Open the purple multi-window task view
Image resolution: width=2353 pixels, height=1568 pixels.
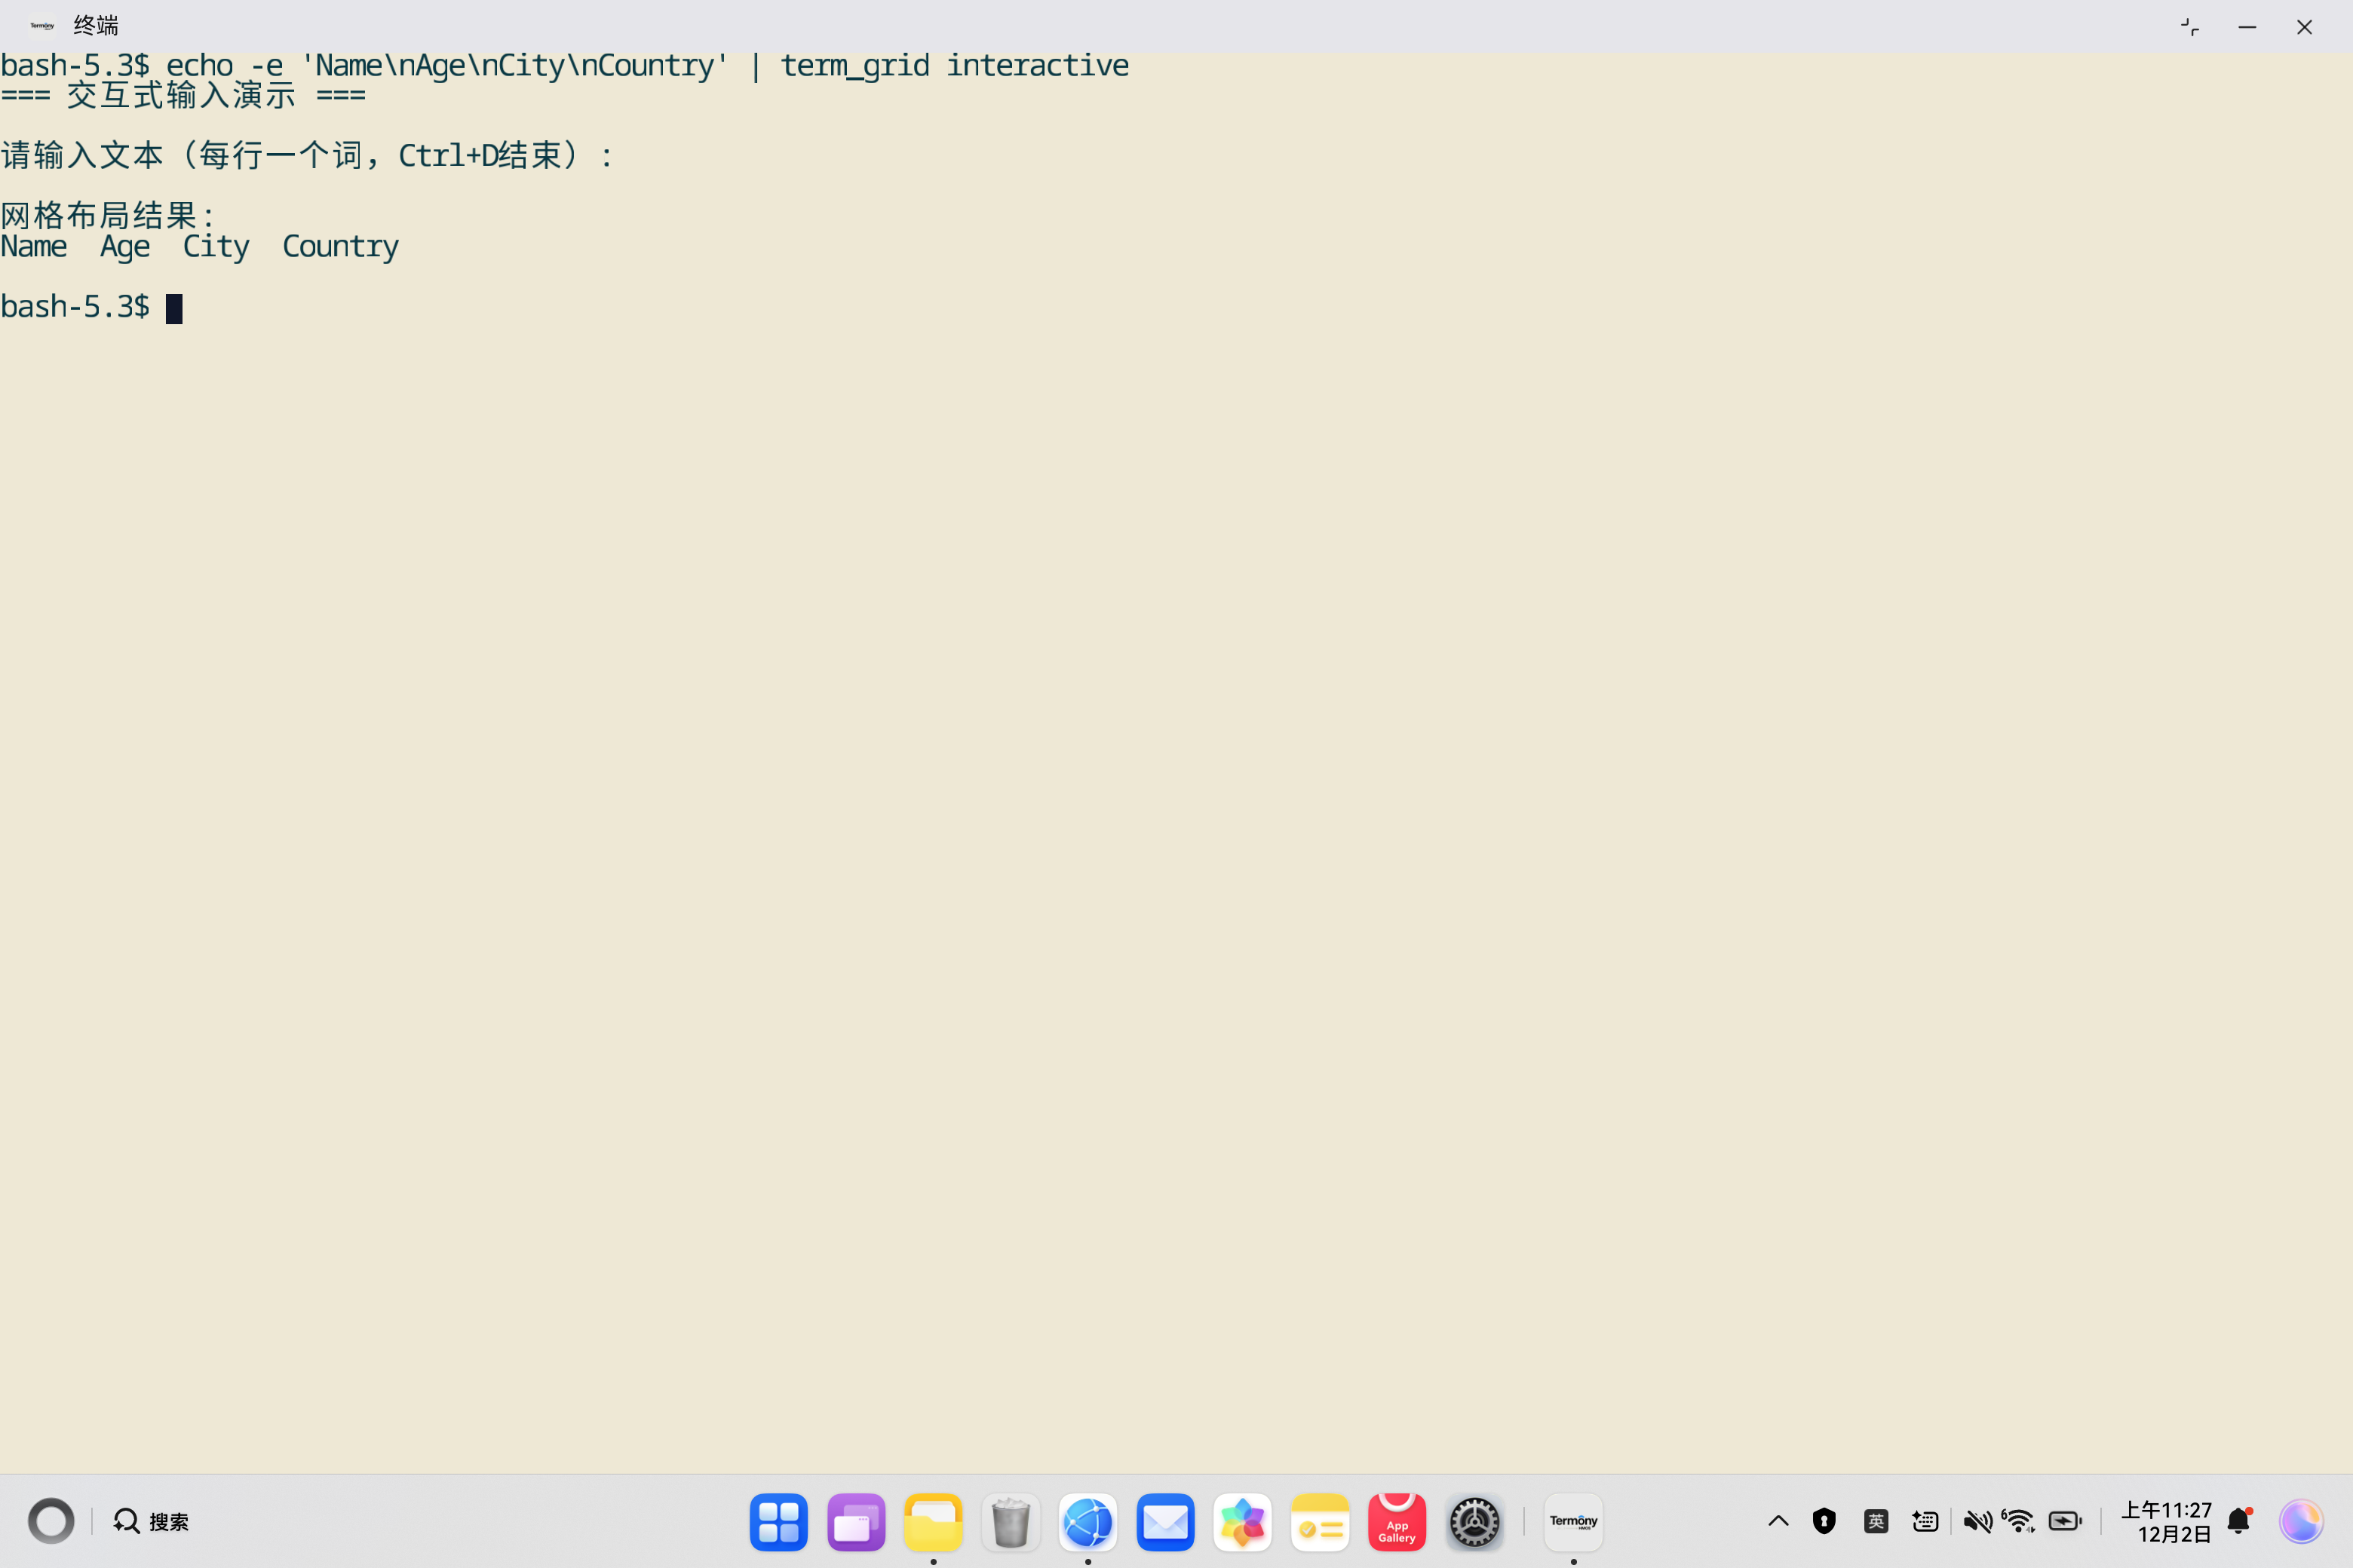coord(855,1522)
